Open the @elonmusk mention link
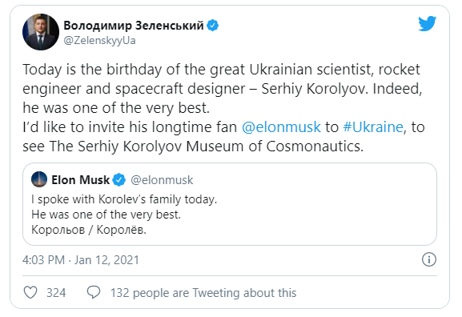The image size is (462, 317). 281,127
